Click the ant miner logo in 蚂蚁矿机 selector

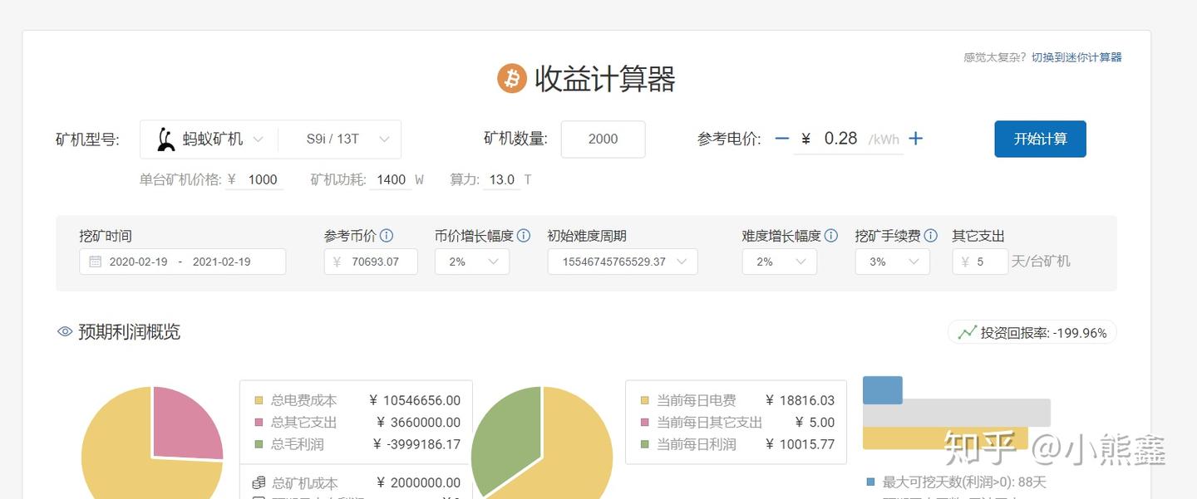pyautogui.click(x=165, y=139)
